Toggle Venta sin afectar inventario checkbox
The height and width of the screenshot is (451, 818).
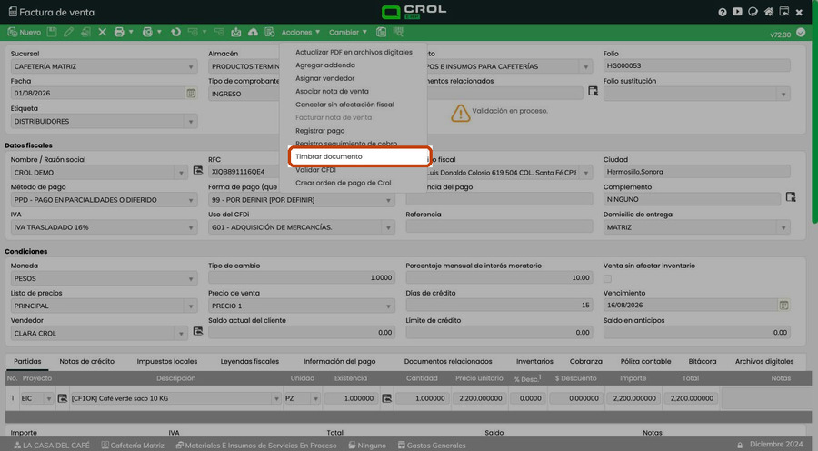tap(608, 279)
